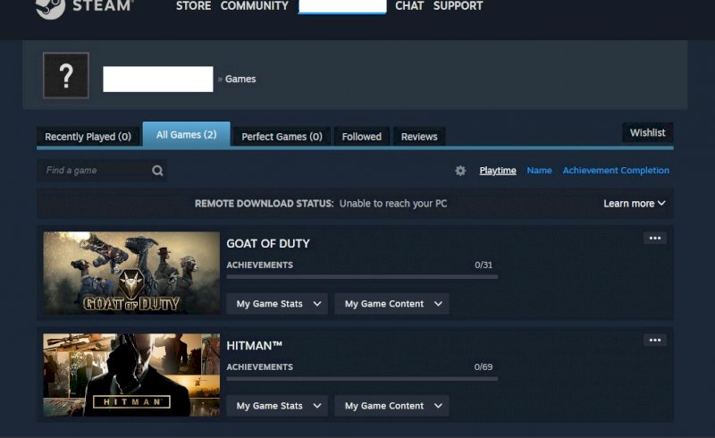The width and height of the screenshot is (715, 438).
Task: Open the Reviews tab
Action: pyautogui.click(x=419, y=137)
